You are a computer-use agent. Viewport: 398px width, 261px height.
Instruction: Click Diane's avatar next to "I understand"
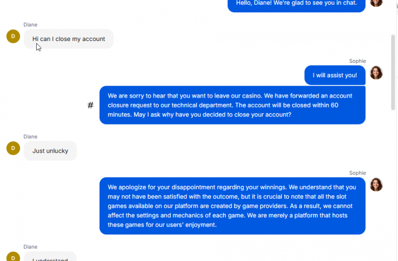click(13, 256)
